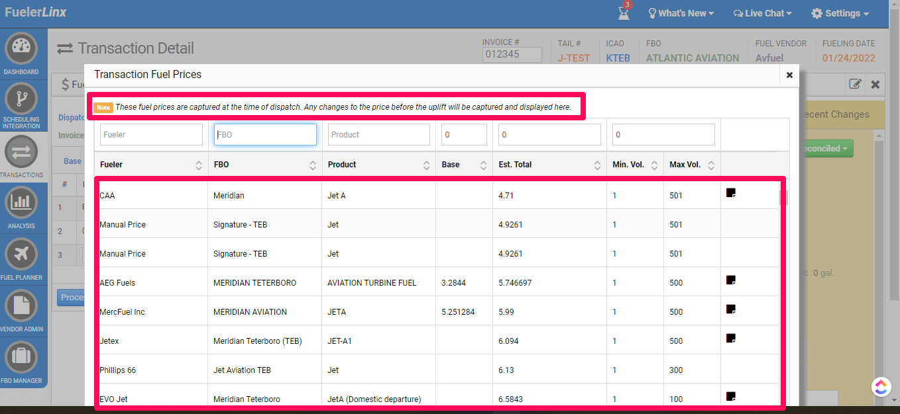Click the 5.251284 base price value
This screenshot has height=414, width=900.
tap(458, 312)
